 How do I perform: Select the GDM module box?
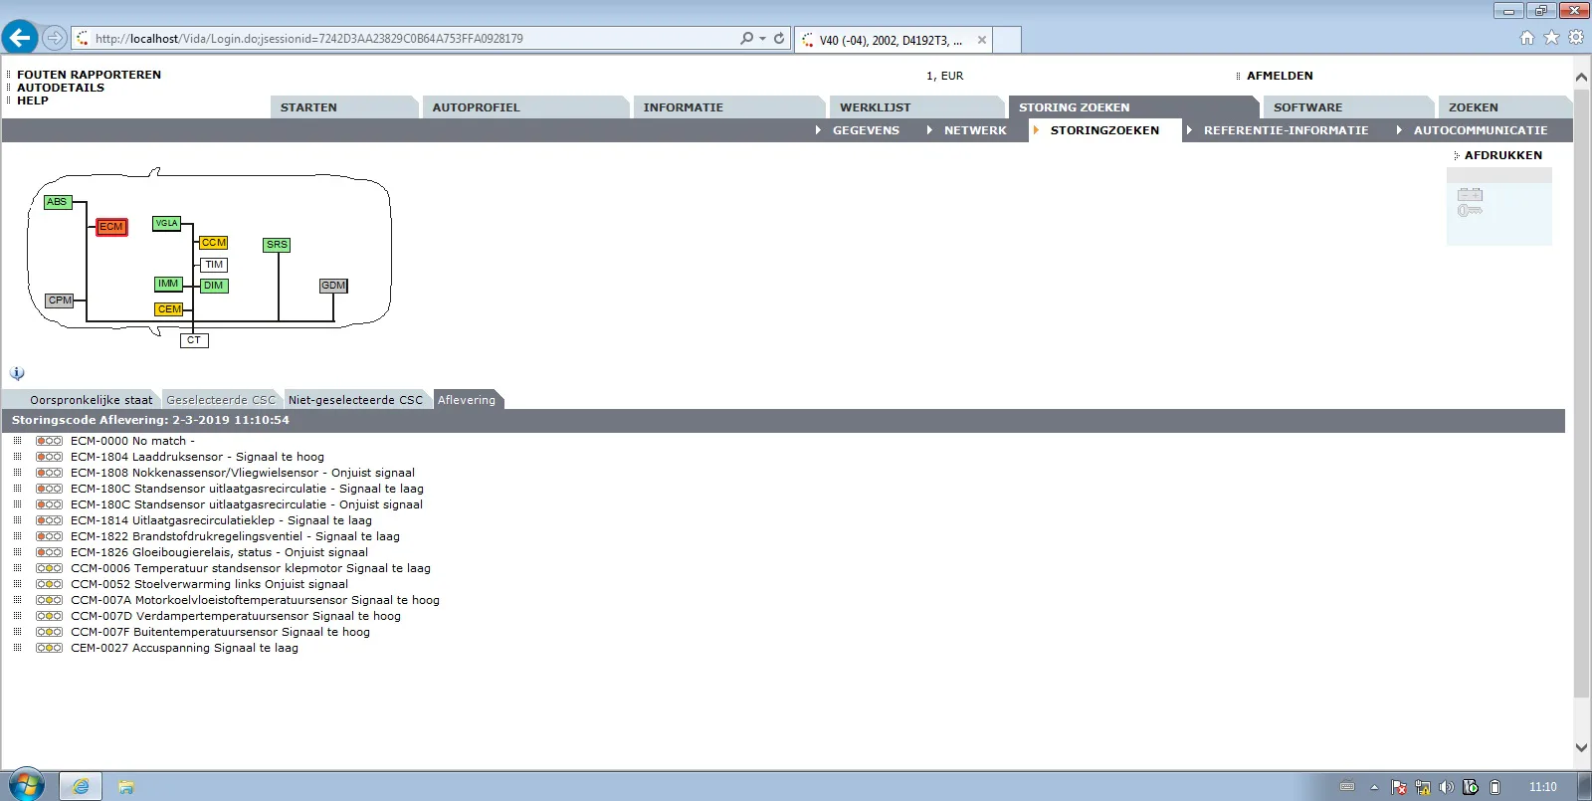click(333, 286)
